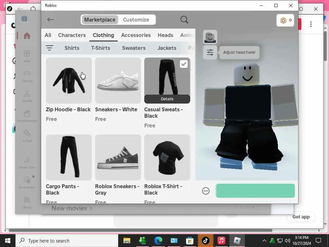Open File Explorer from the taskbar
This screenshot has width=329, height=247.
click(x=127, y=241)
